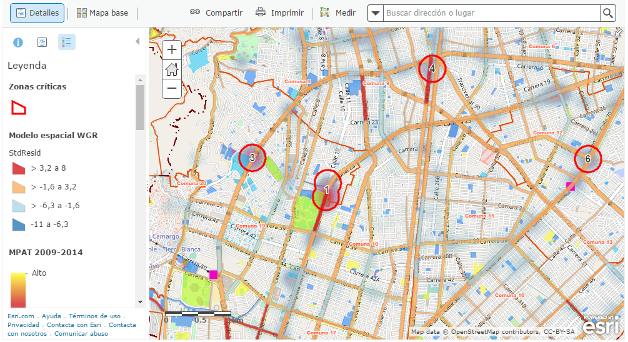Open the About info panel icon

click(x=18, y=43)
